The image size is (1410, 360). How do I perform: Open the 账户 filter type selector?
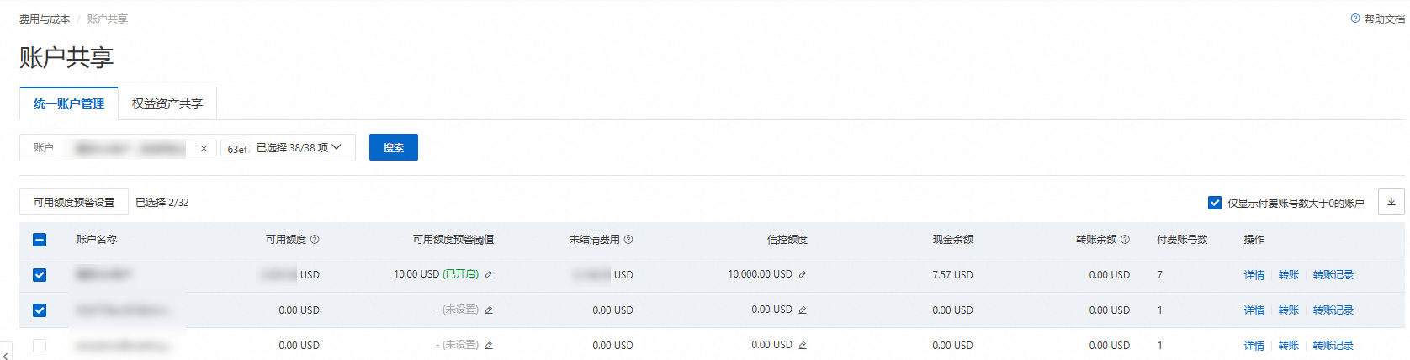tap(44, 147)
